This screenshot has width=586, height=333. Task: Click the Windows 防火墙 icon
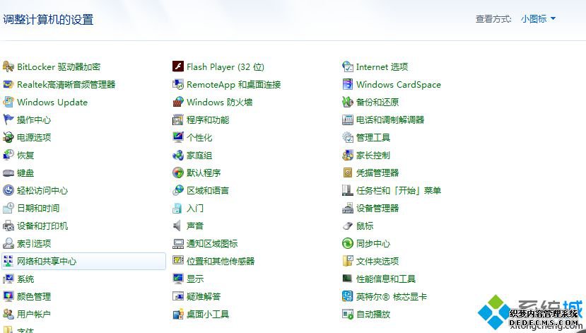click(178, 102)
